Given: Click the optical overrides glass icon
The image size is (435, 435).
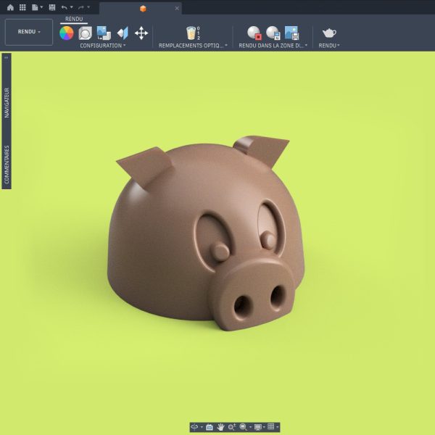Looking at the screenshot, I should [x=193, y=33].
